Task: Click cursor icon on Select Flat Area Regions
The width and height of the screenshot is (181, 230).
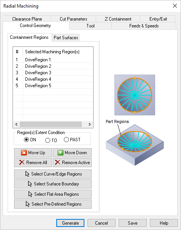Action: pos(30,194)
